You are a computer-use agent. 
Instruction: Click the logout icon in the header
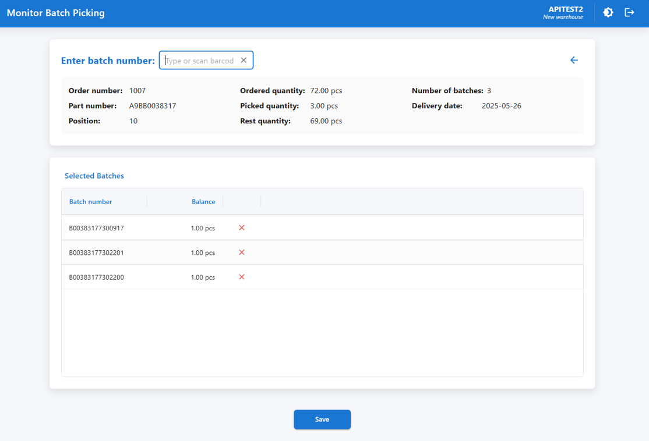[629, 12]
